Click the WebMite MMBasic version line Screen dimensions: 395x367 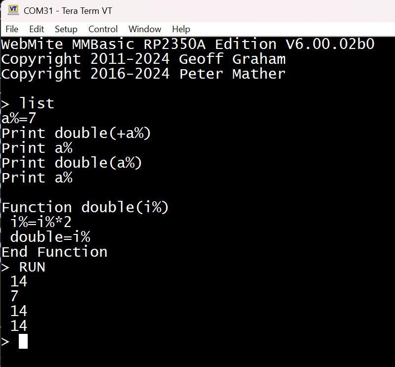tap(188, 45)
